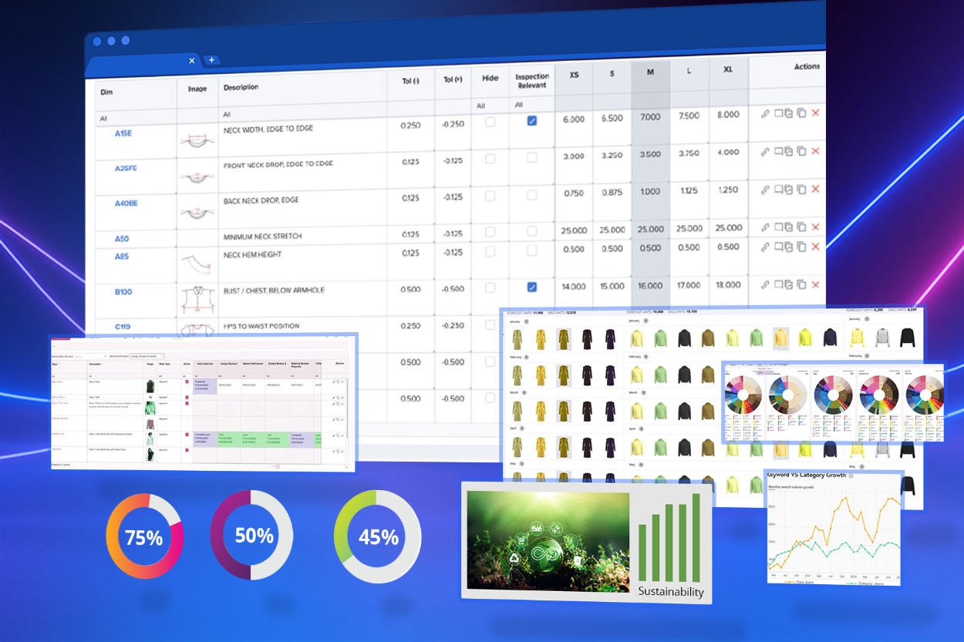
Task: Delete the A25FE row with red X
Action: tap(815, 151)
